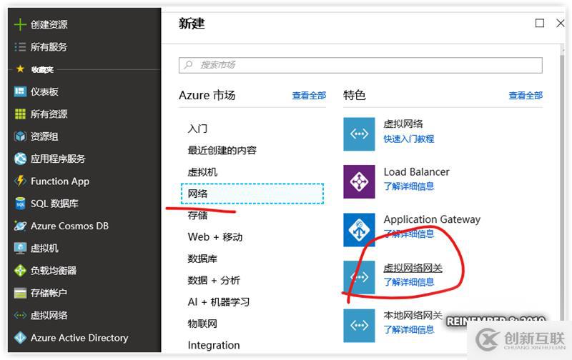Click the green grid All resources icon
The width and height of the screenshot is (572, 360).
tap(20, 114)
